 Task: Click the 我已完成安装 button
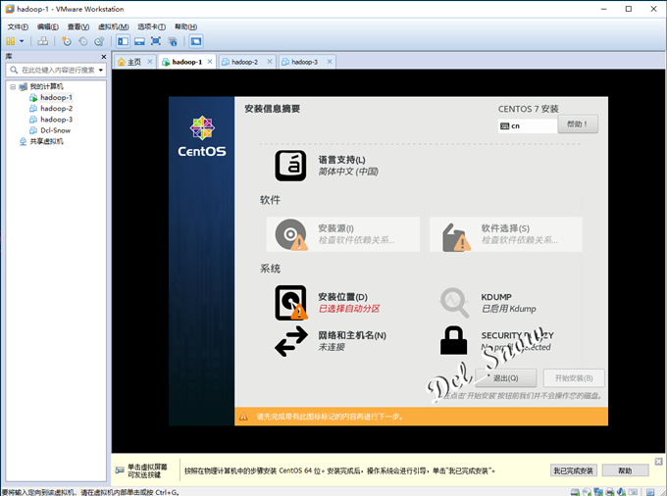tap(574, 471)
